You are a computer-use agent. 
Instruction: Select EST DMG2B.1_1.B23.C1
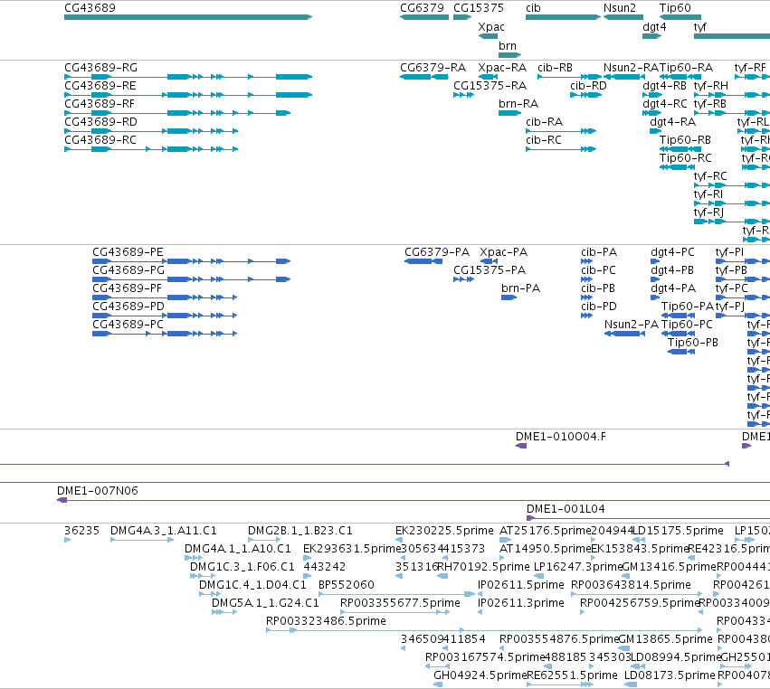tap(264, 540)
